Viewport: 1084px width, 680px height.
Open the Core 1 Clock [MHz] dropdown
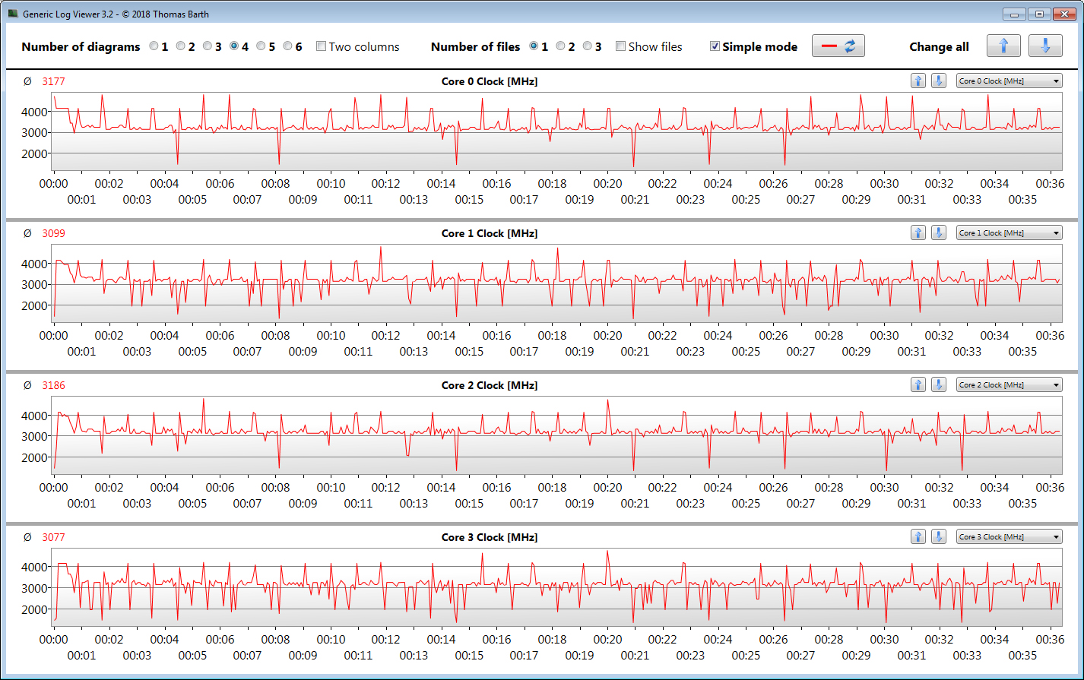coord(1009,233)
